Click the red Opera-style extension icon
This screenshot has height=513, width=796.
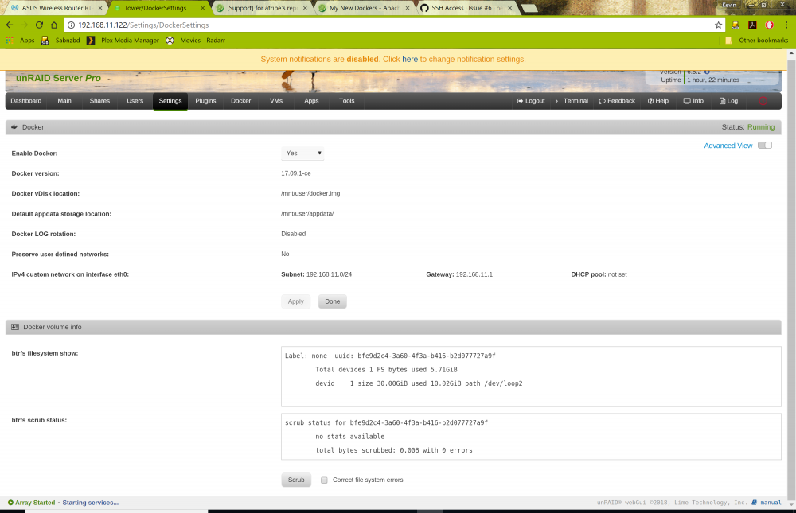(770, 25)
